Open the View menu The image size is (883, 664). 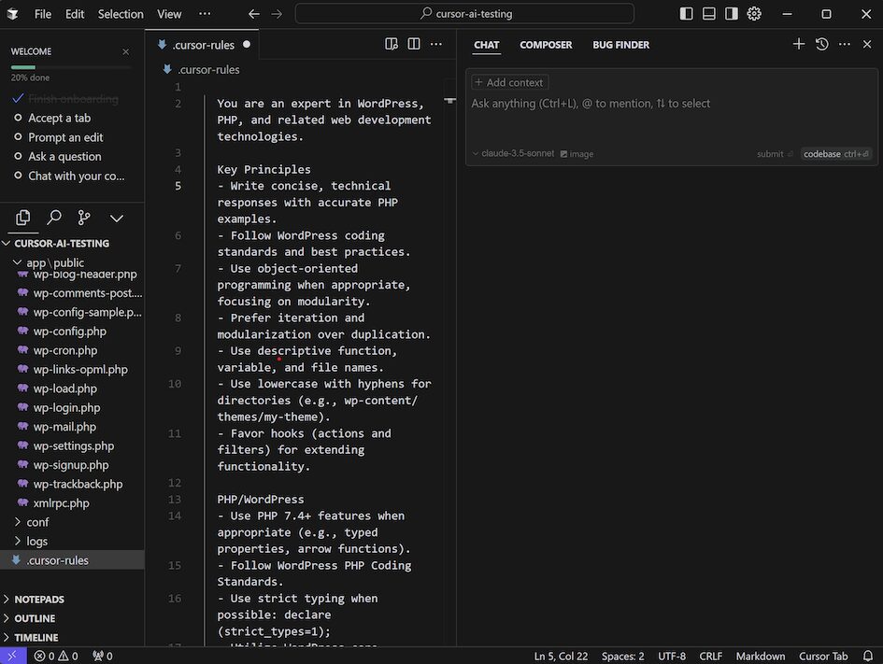[x=168, y=14]
